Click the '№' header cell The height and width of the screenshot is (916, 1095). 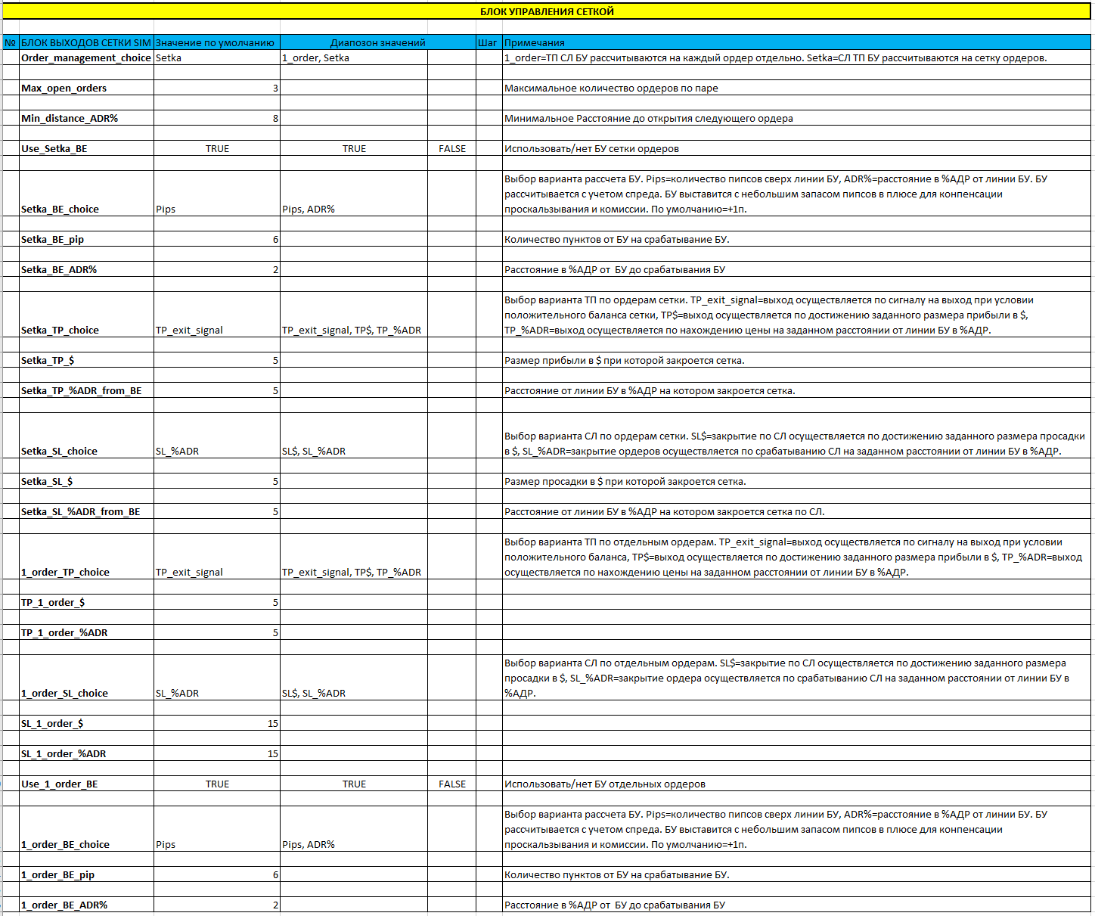coord(11,42)
